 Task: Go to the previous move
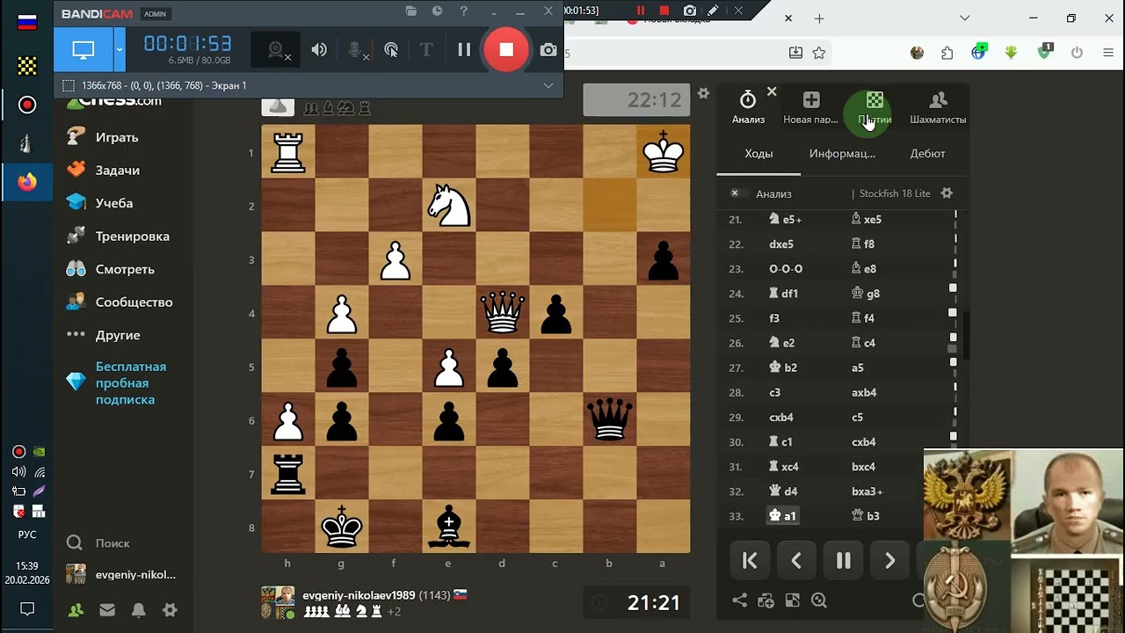(x=796, y=560)
